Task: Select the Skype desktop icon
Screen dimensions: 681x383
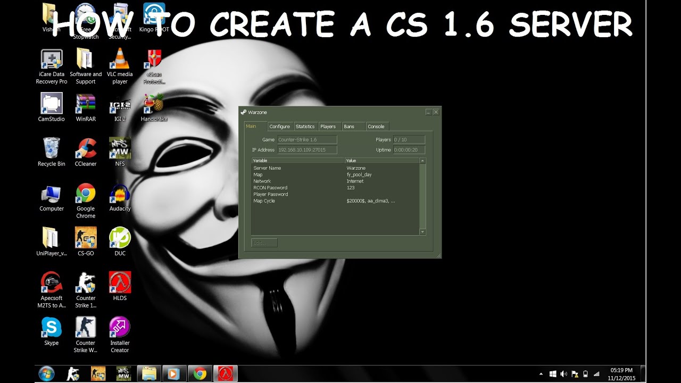Action: point(52,331)
